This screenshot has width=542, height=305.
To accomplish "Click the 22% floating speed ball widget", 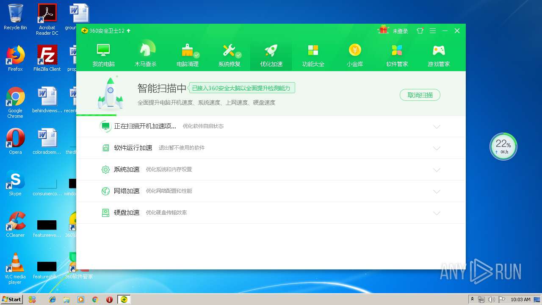I will click(503, 147).
